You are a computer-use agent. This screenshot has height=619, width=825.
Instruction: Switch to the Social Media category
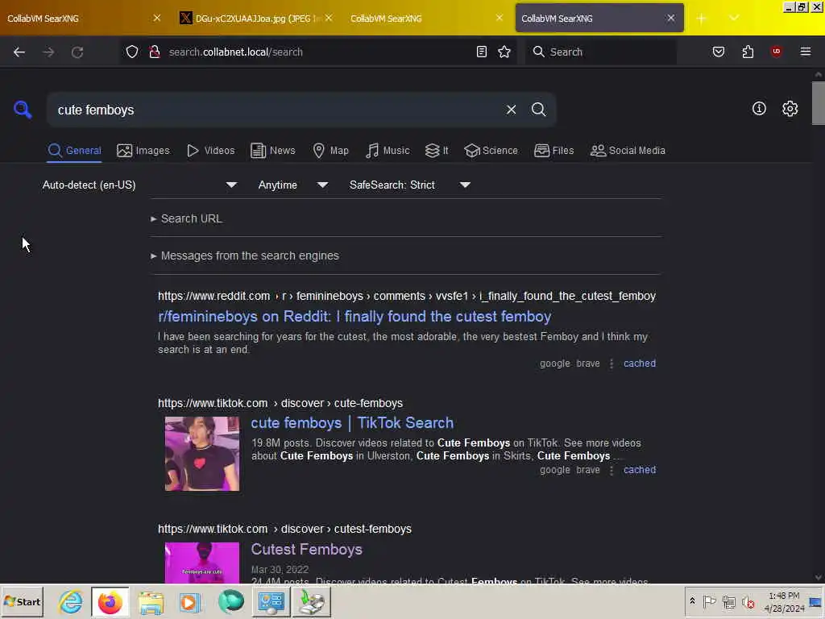(628, 151)
